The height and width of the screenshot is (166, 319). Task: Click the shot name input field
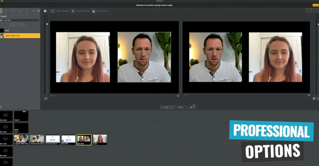tap(21, 20)
